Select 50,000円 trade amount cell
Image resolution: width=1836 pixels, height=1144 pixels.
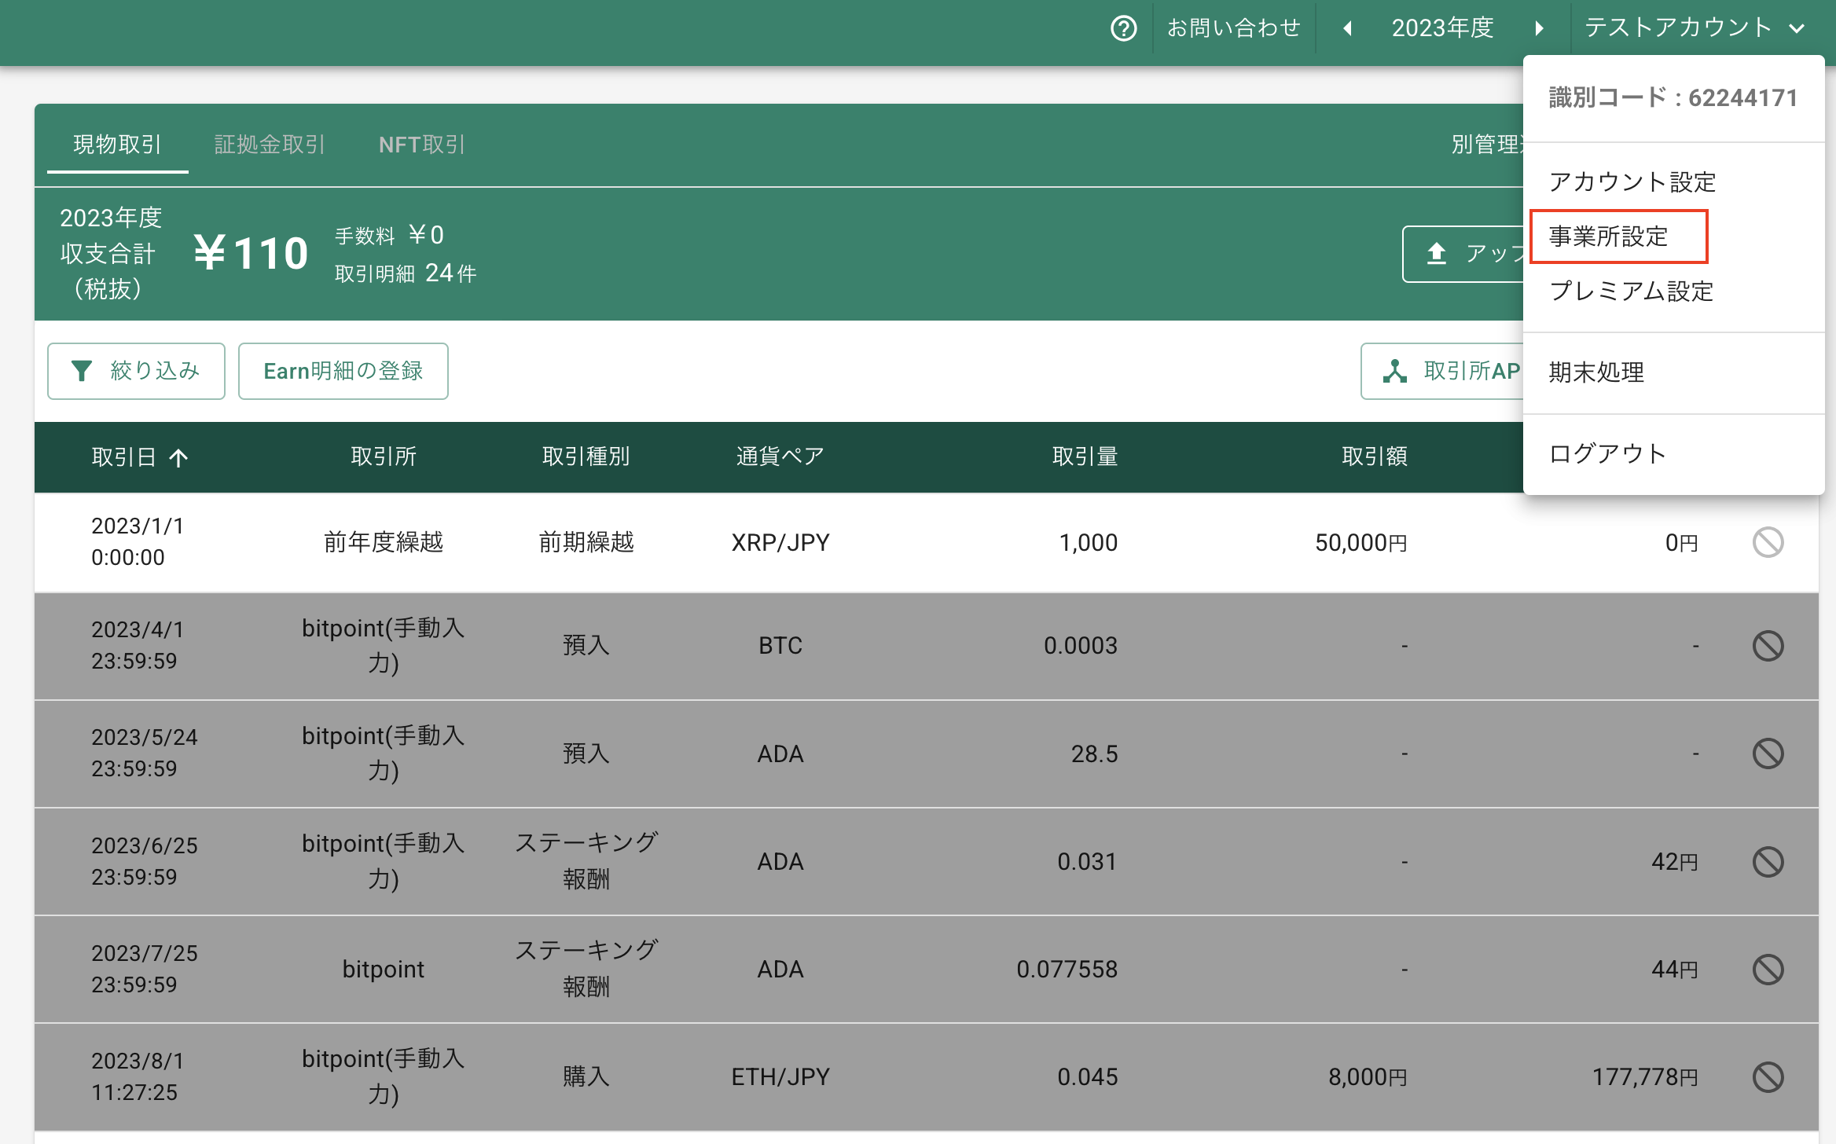tap(1361, 542)
